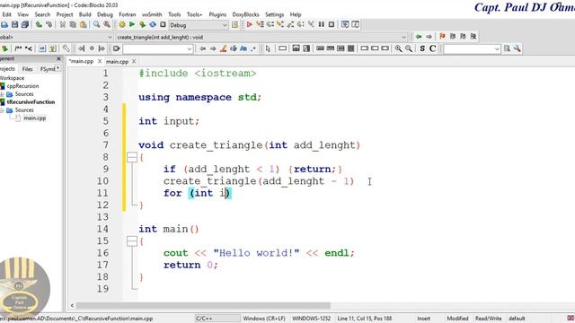This screenshot has width=575, height=323.
Task: Abort the build with the stop square icon
Action: pyautogui.click(x=163, y=24)
